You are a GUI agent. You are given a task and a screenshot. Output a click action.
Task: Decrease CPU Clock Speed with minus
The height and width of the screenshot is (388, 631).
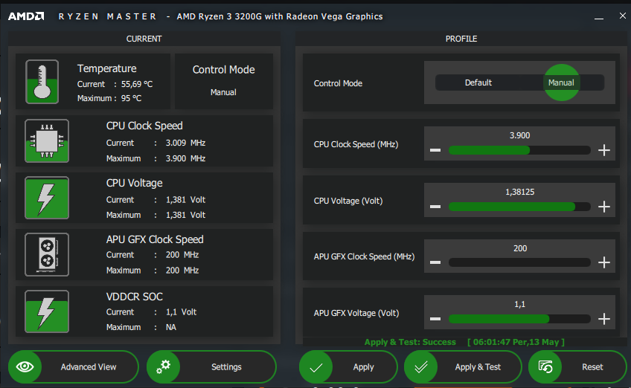(x=435, y=150)
